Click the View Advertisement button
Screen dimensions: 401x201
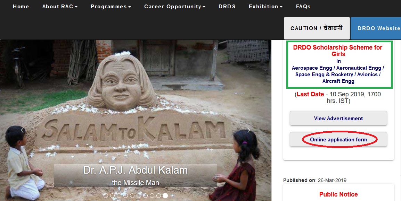[x=338, y=119]
